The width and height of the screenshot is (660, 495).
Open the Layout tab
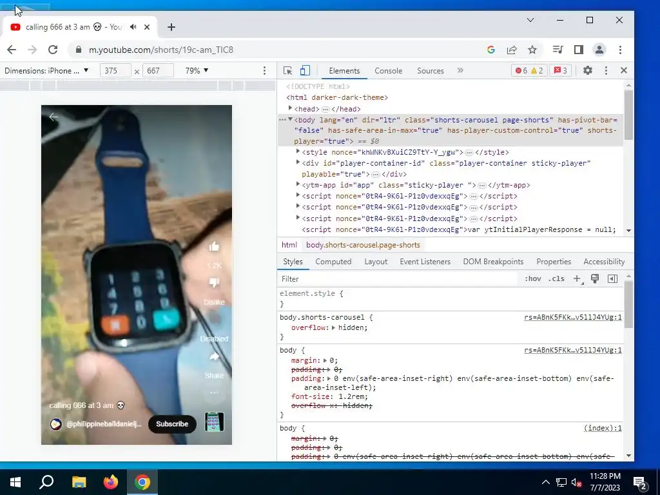pos(376,262)
